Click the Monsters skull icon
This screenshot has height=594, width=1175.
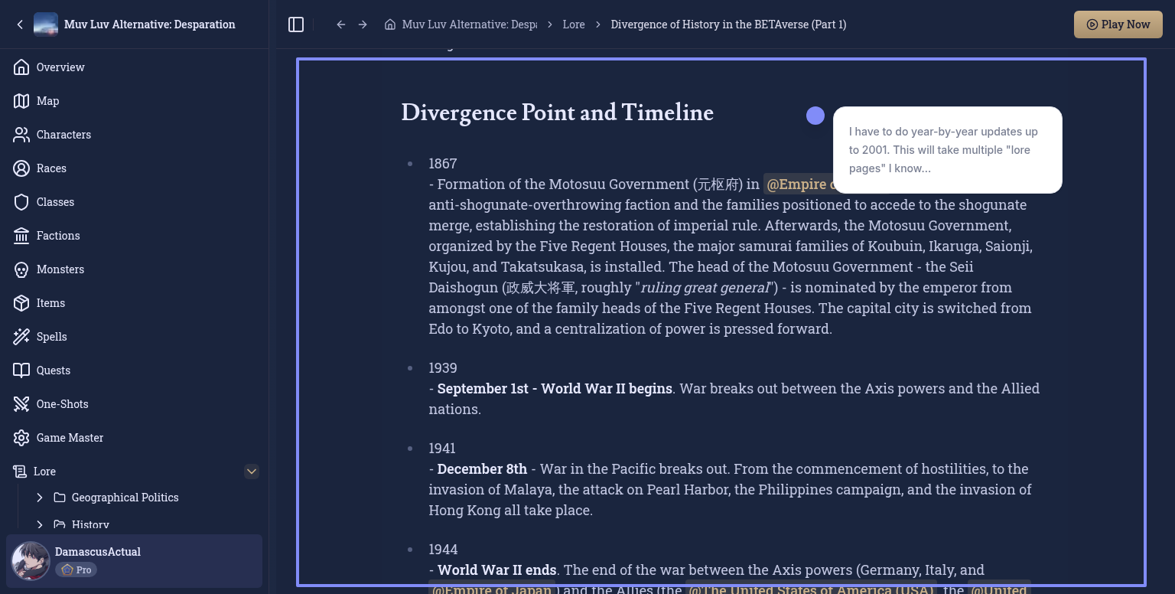[x=21, y=269]
